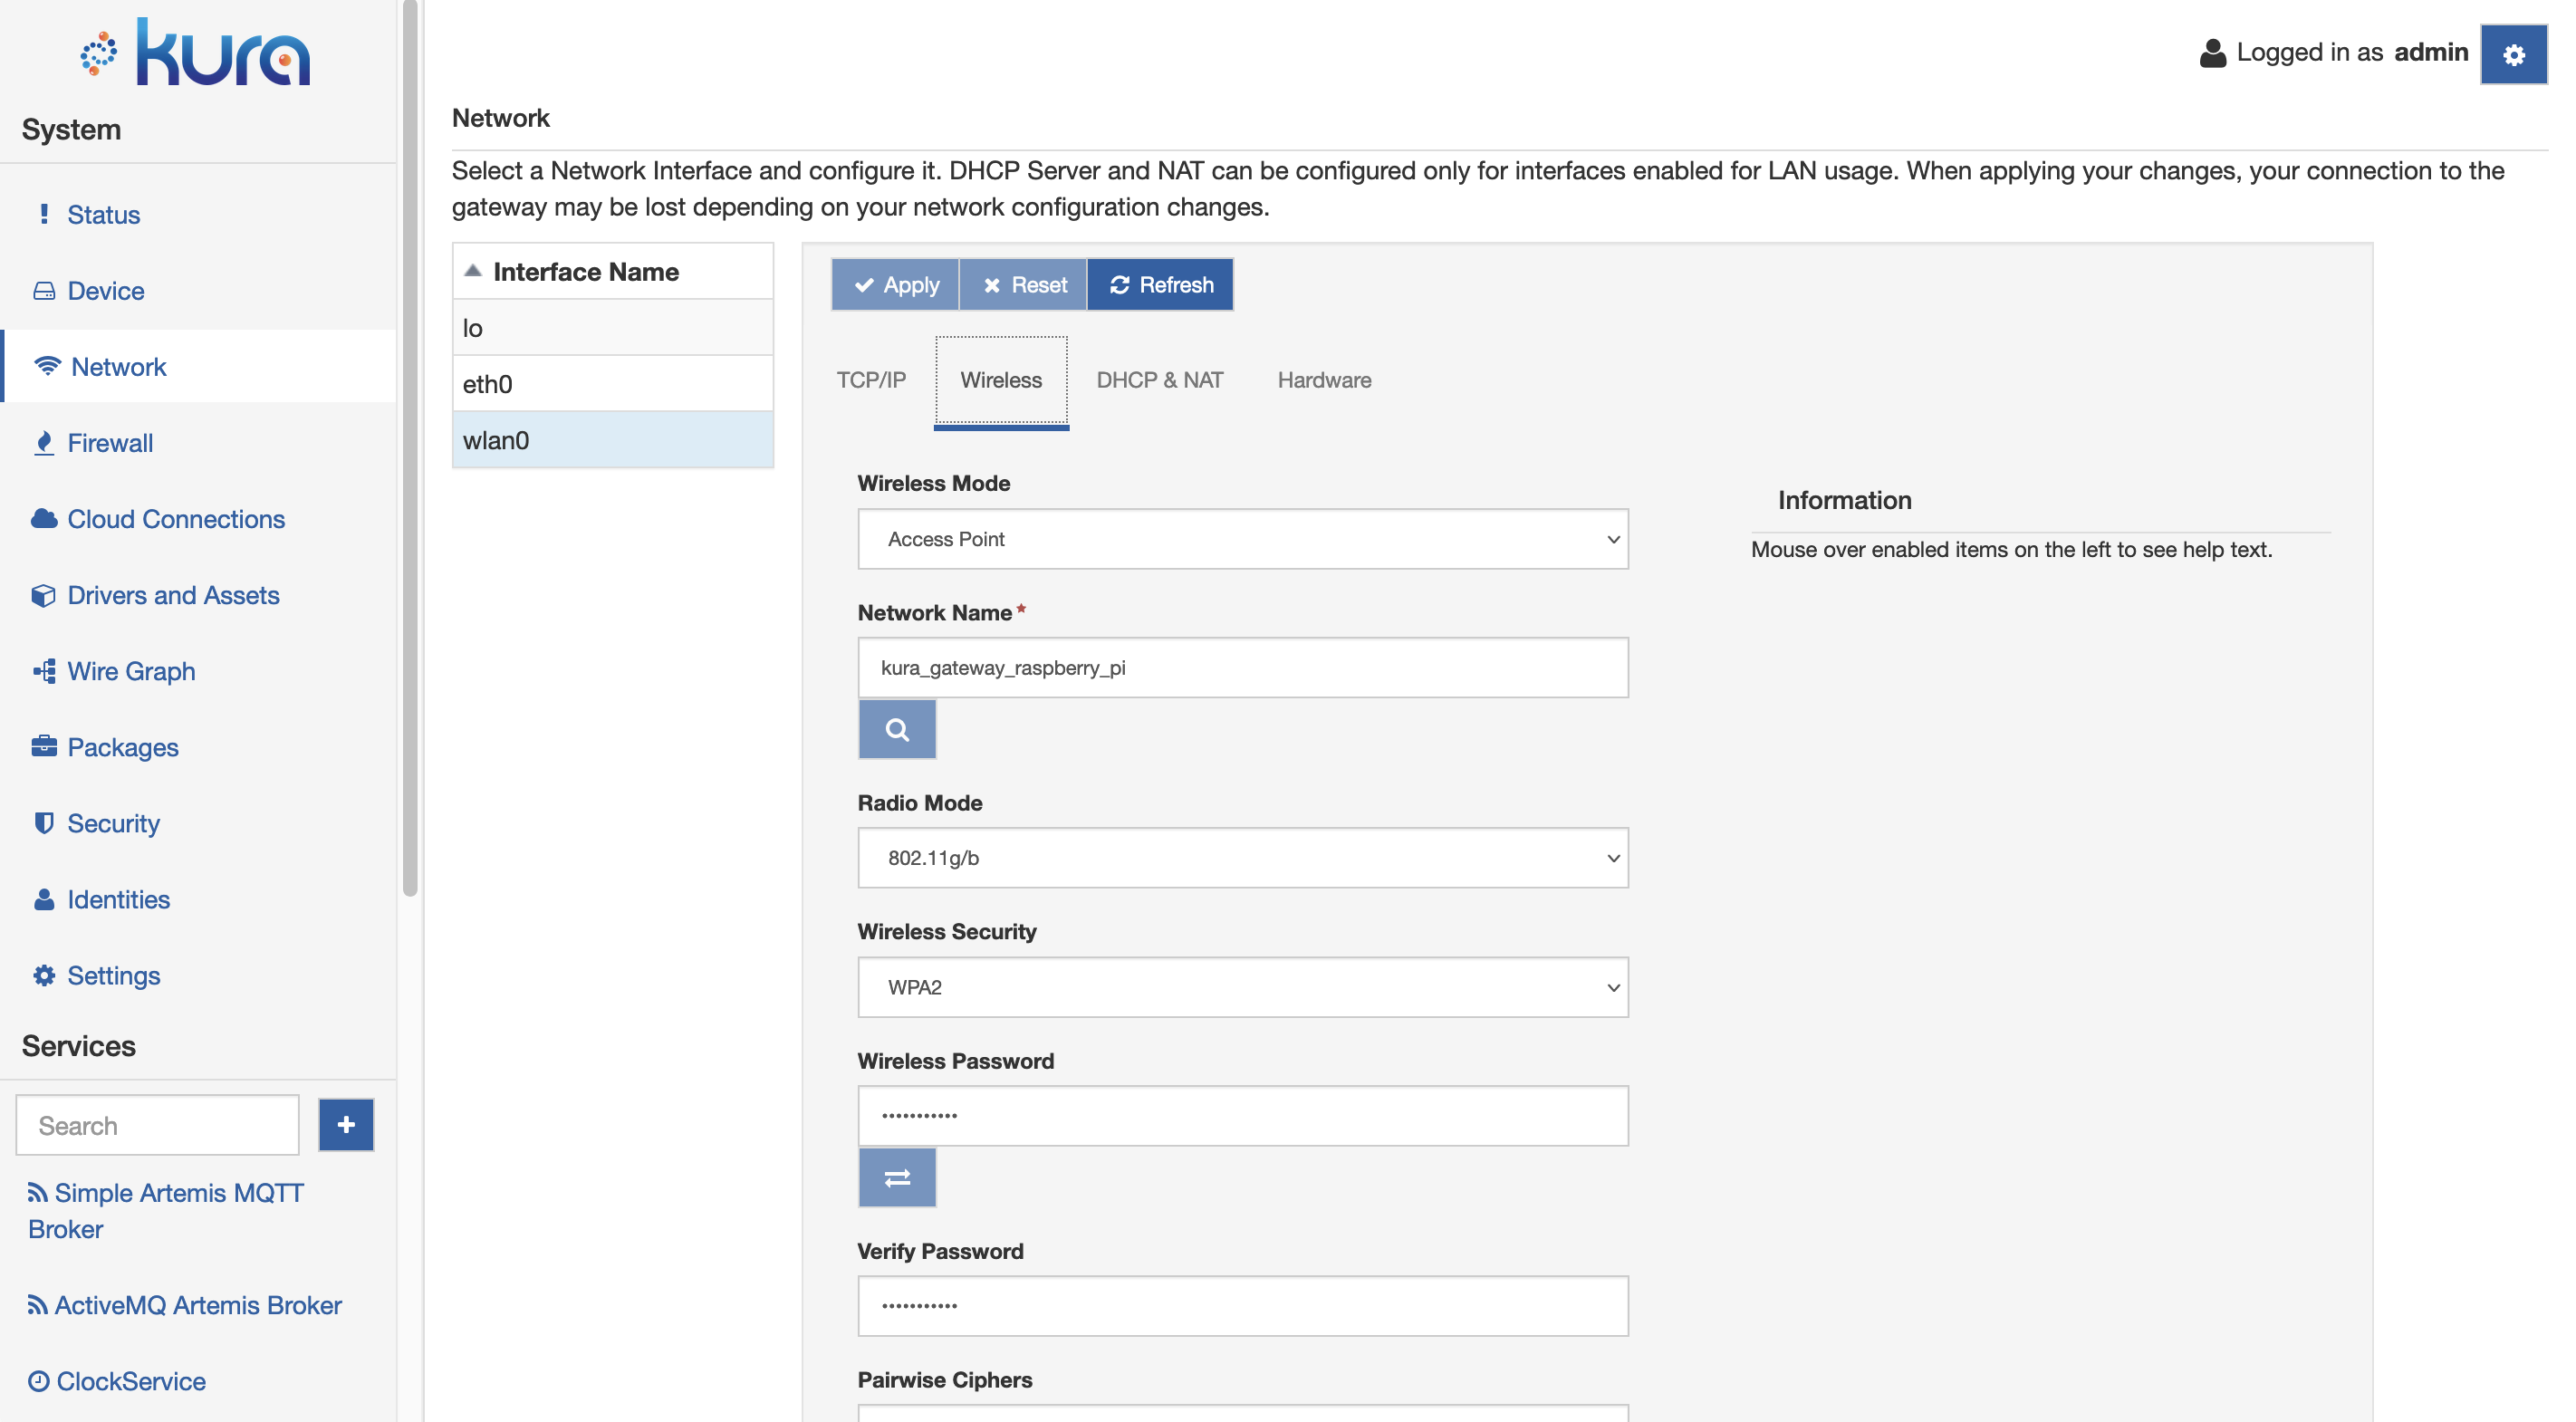The height and width of the screenshot is (1422, 2576).
Task: Click the Security icon in sidebar
Action: click(42, 823)
